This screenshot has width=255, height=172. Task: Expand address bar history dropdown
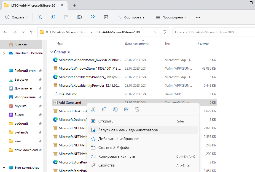155,32
